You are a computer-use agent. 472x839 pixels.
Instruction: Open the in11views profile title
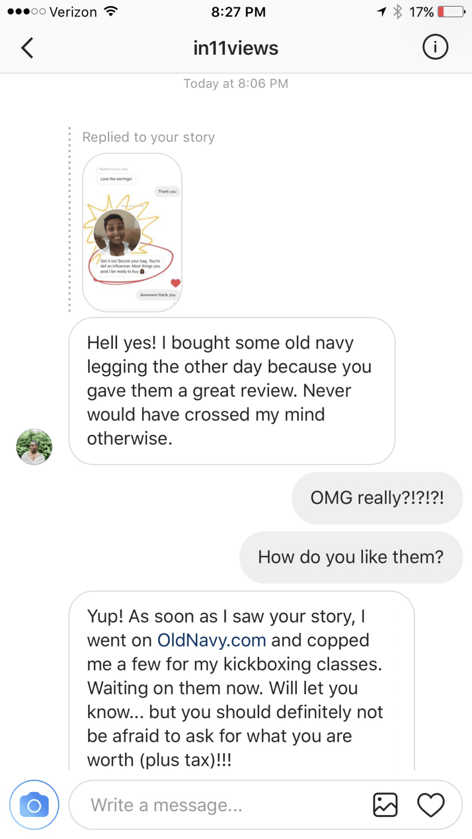236,48
